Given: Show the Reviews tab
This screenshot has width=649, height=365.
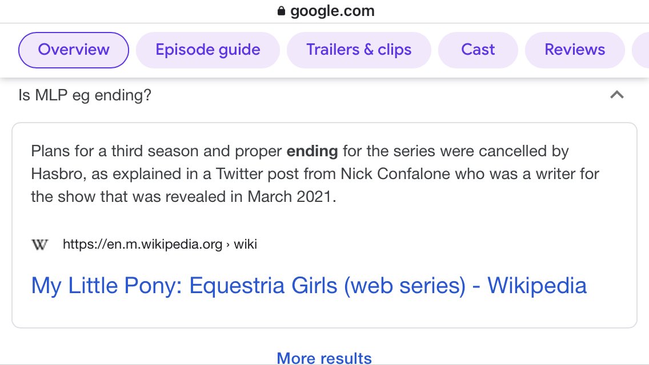Looking at the screenshot, I should [x=575, y=50].
